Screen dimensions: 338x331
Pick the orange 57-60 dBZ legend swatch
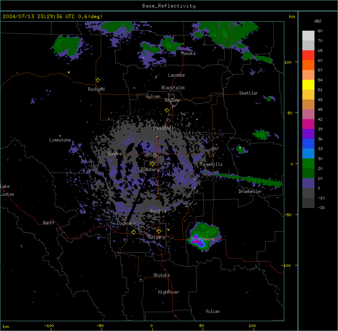point(308,65)
